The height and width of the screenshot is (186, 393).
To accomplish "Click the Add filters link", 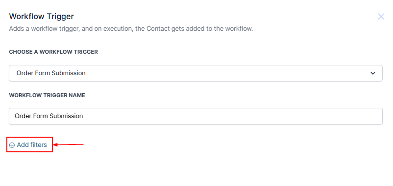I will (28, 145).
